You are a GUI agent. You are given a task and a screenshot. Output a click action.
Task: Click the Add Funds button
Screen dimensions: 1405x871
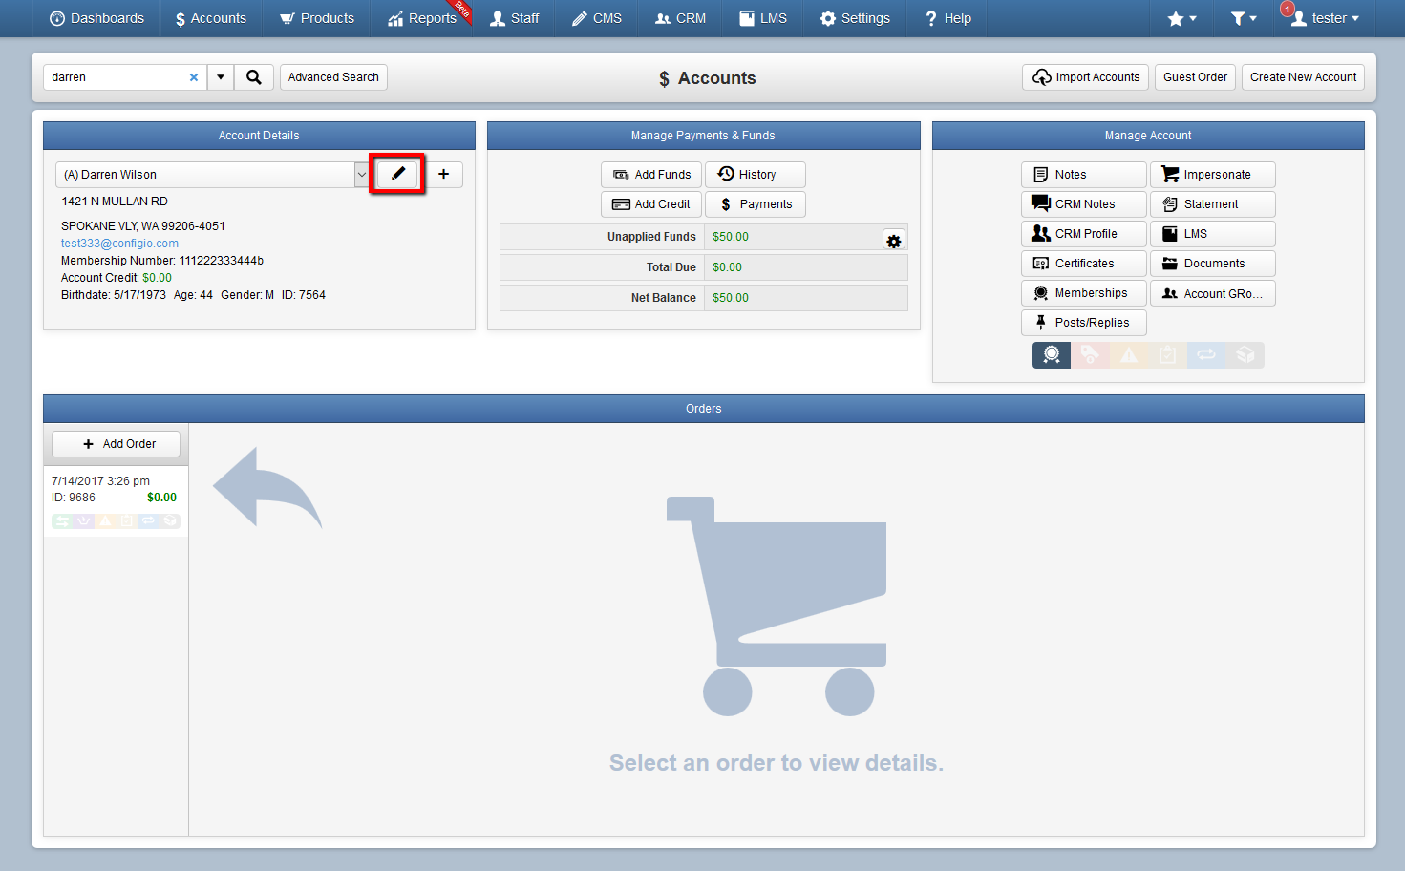(651, 175)
